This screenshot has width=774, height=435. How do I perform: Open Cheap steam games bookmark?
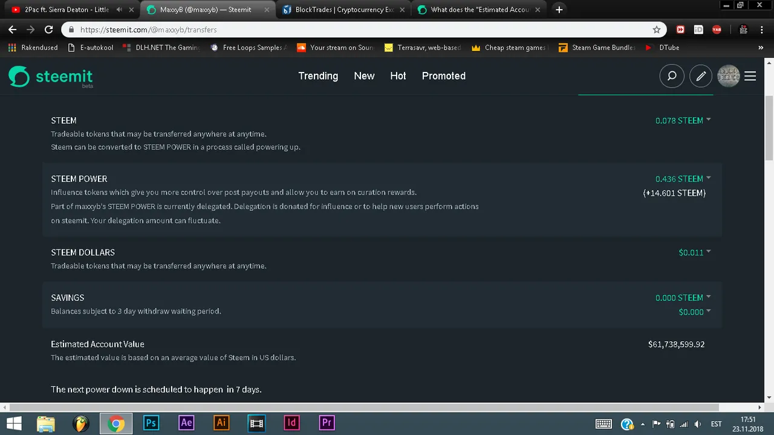coord(510,48)
